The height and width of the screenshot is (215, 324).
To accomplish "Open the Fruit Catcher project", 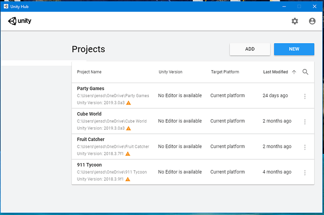I will coord(91,139).
